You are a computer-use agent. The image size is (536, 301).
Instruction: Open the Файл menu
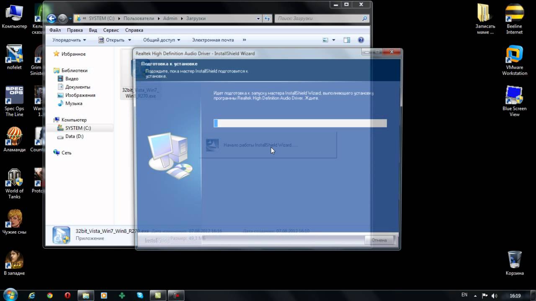(x=55, y=30)
